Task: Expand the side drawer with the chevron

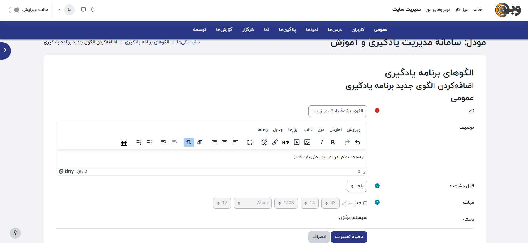Action: pyautogui.click(x=5, y=50)
